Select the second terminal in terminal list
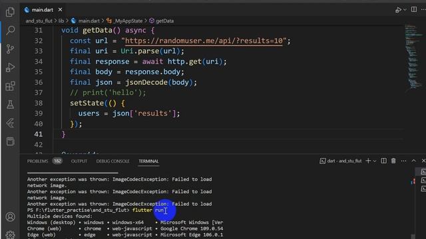This screenshot has width=426, height=239. 423,180
